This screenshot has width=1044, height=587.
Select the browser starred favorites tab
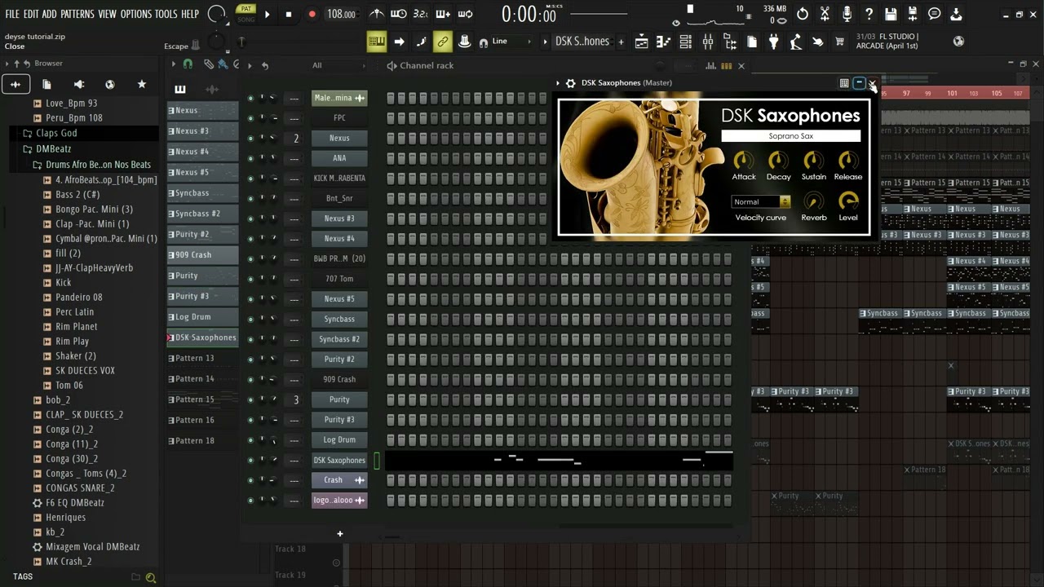(141, 84)
